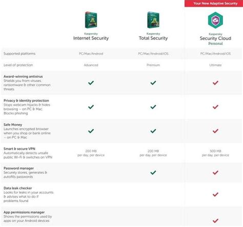
Task: Select the Award-winning antivirus feature heading
Action: click(x=23, y=77)
